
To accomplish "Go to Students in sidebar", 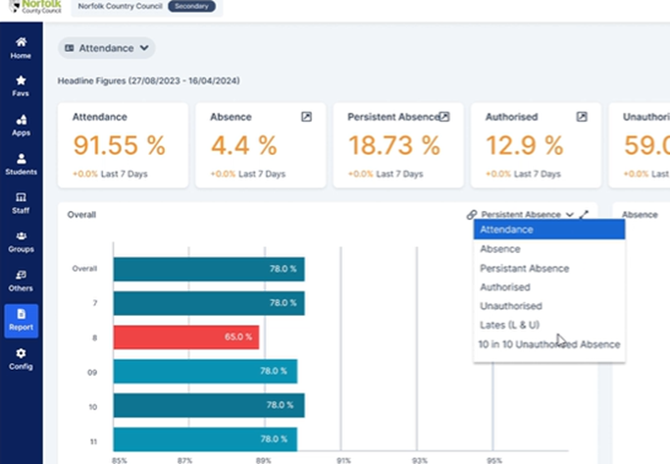I will click(x=21, y=164).
